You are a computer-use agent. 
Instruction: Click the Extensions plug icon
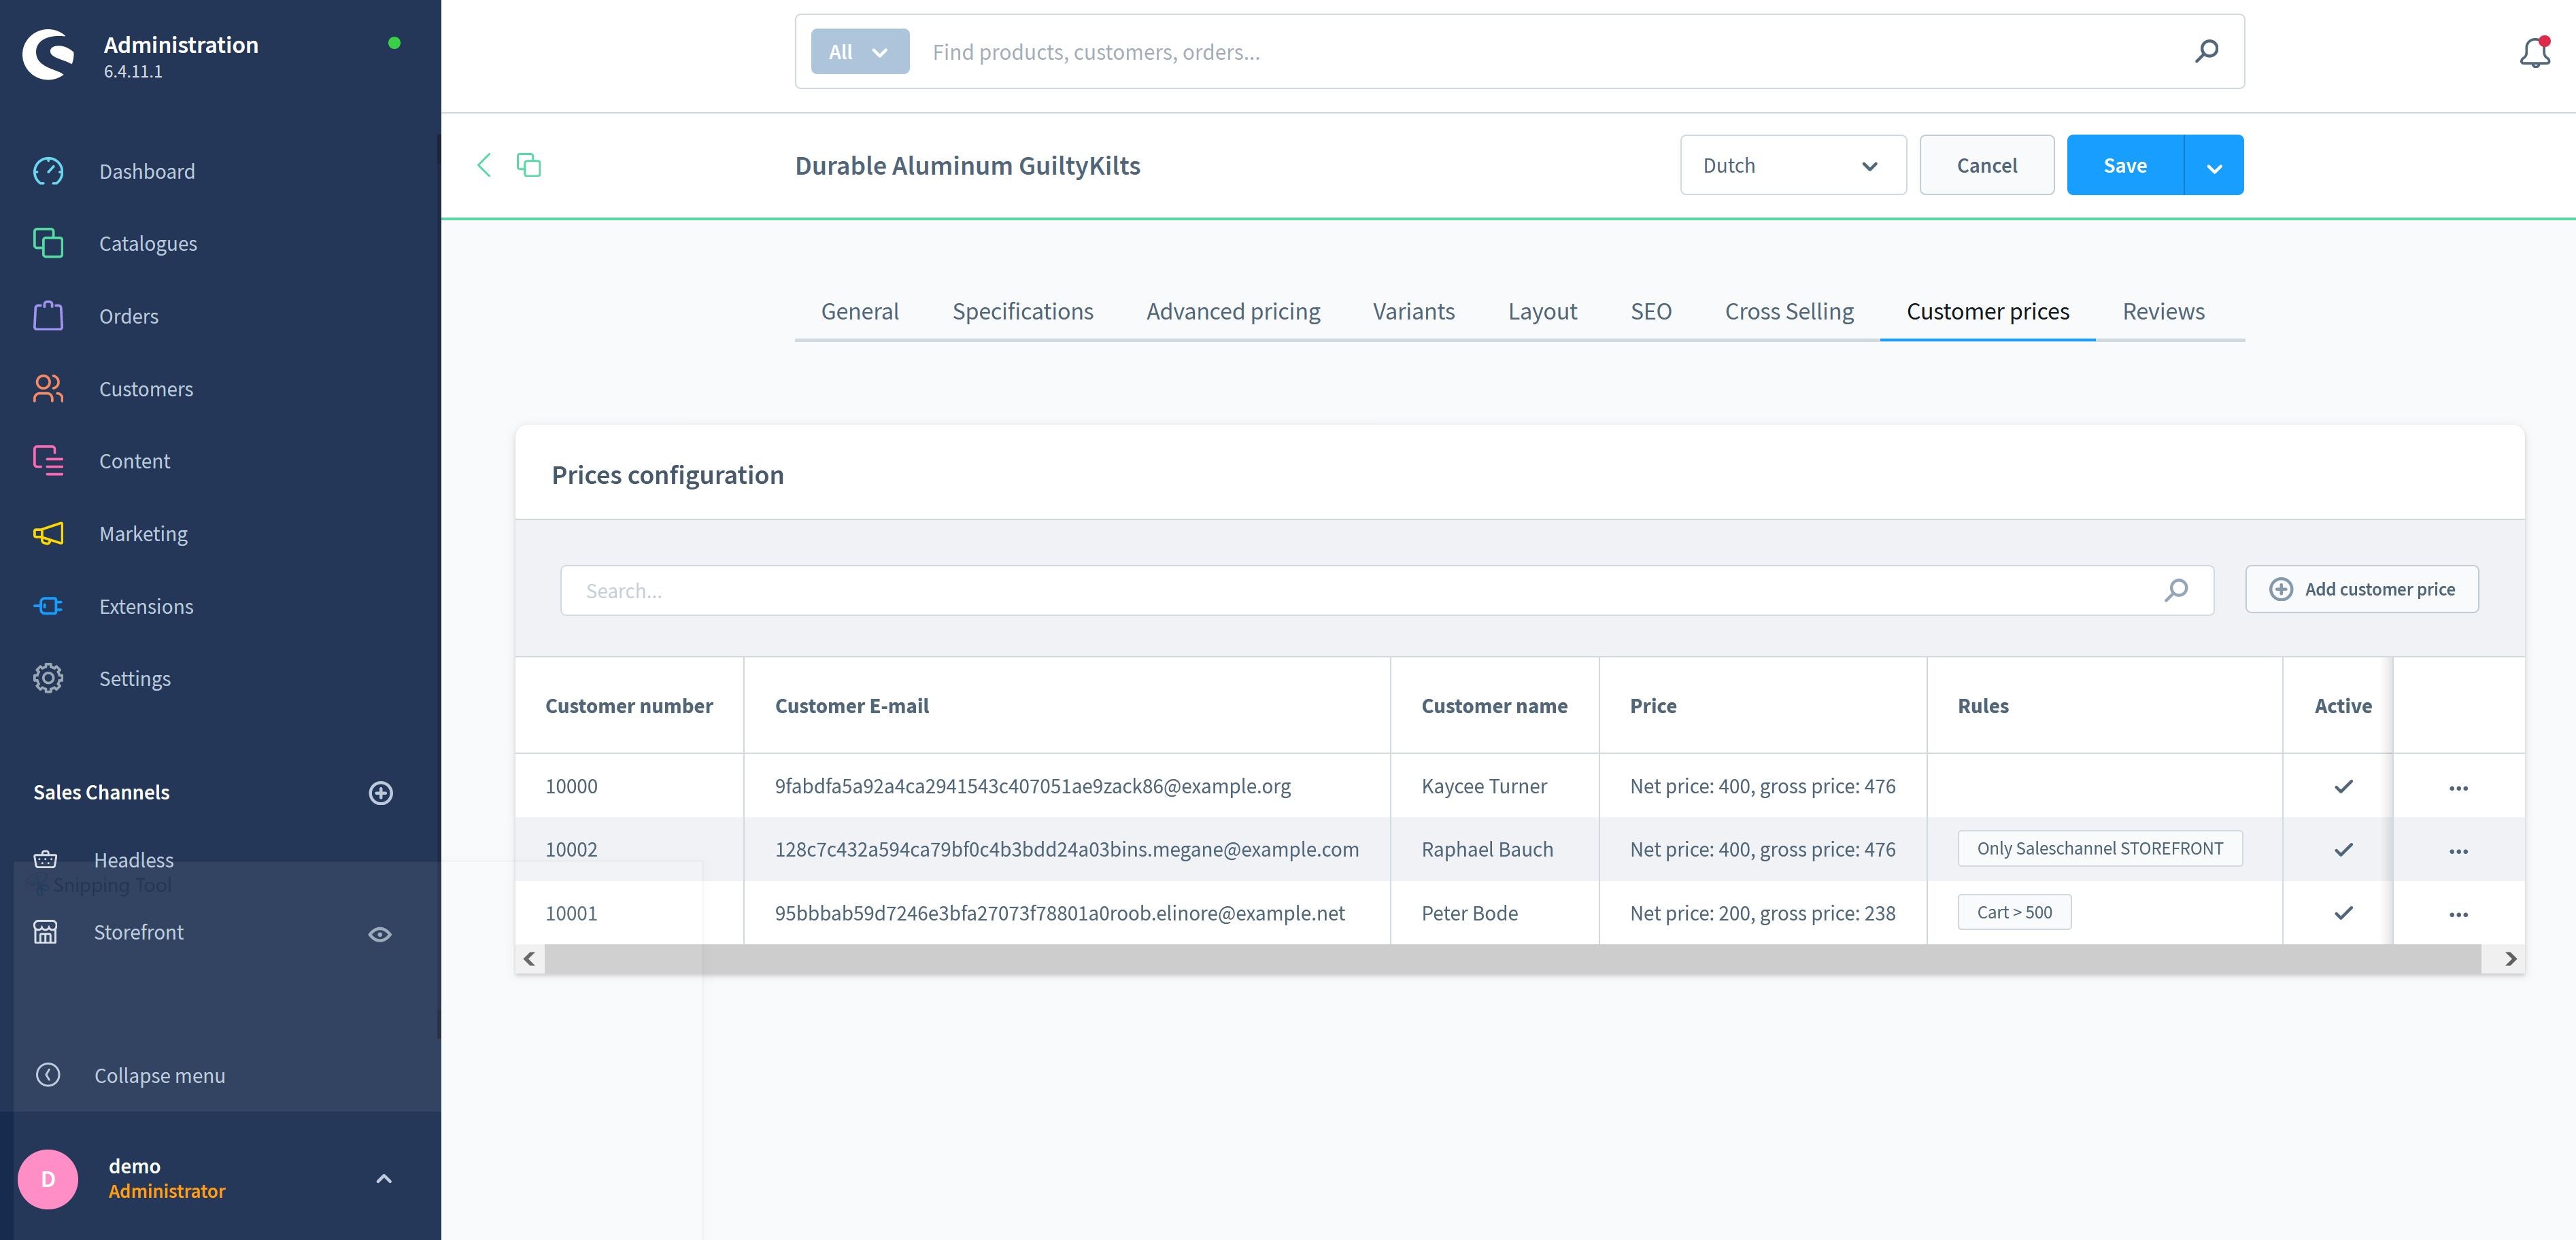coord(48,606)
